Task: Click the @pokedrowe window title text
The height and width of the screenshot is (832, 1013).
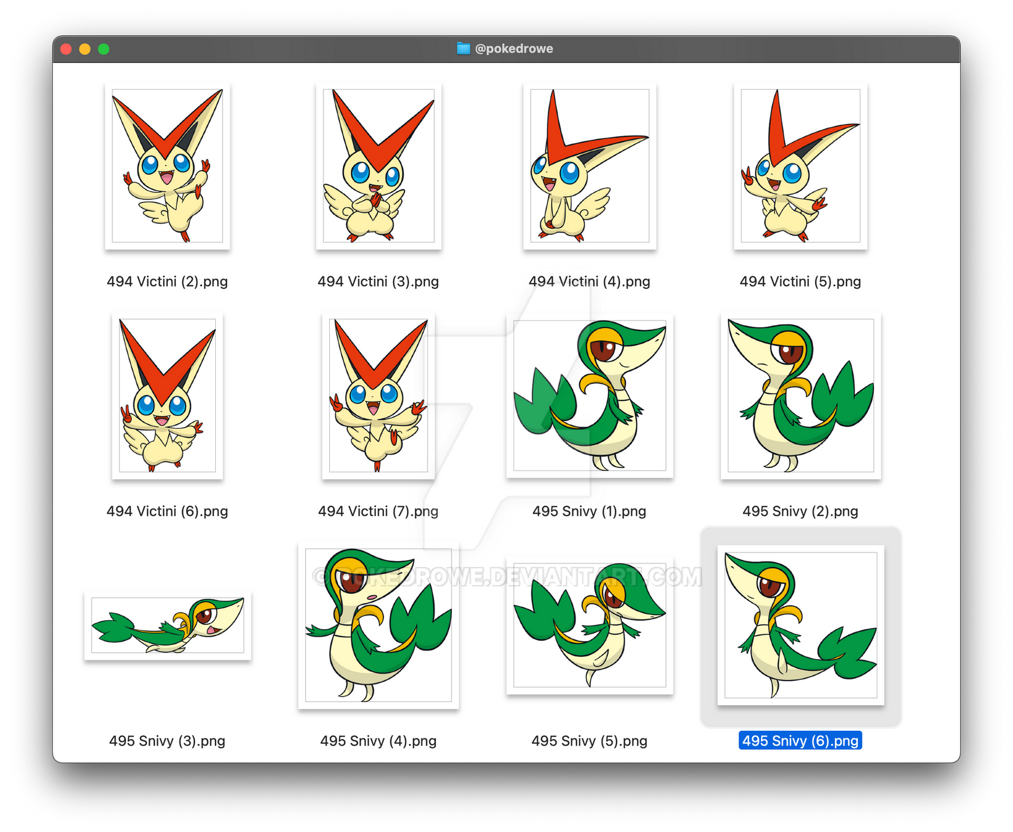Action: (514, 49)
